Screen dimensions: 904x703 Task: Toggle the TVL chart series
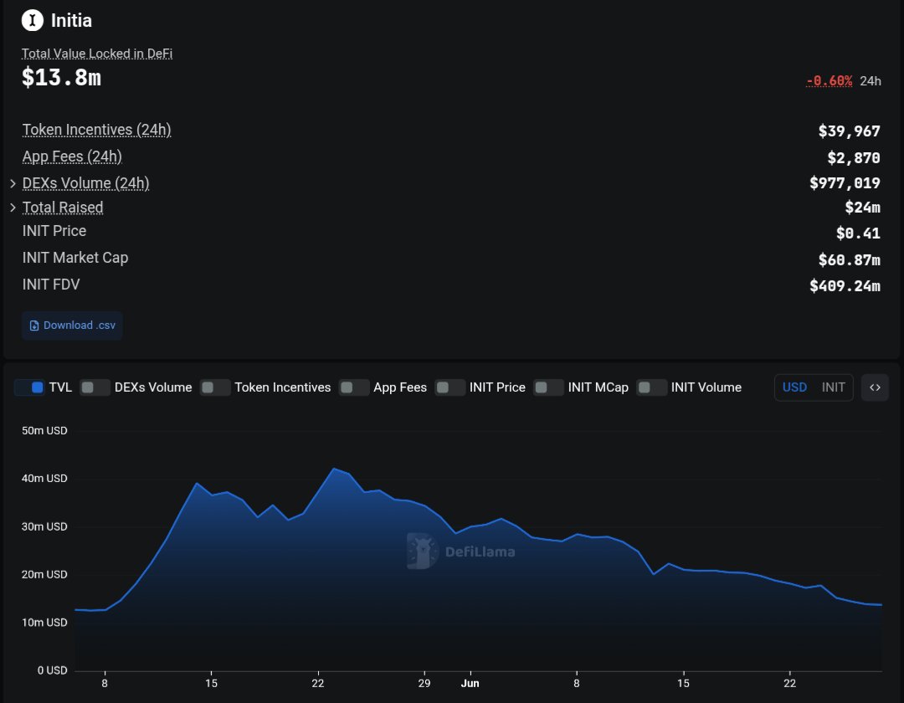click(29, 387)
